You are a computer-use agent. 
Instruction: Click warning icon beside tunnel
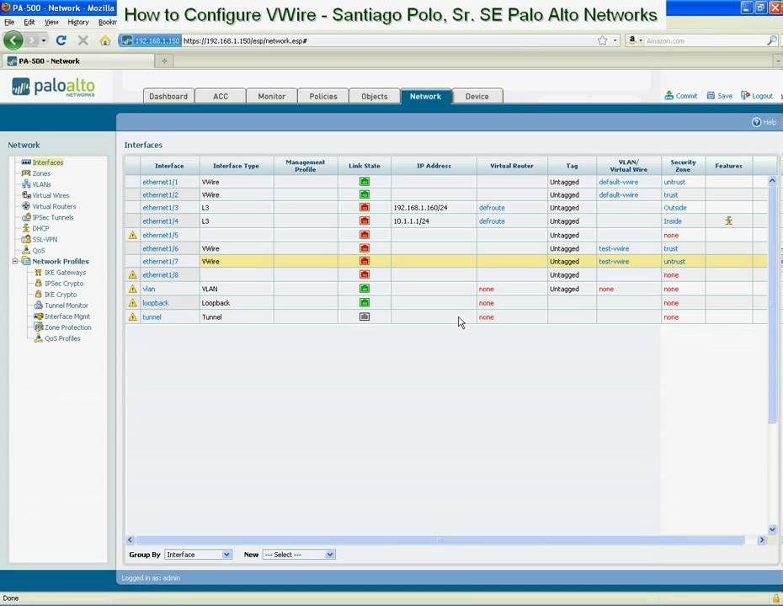[132, 316]
